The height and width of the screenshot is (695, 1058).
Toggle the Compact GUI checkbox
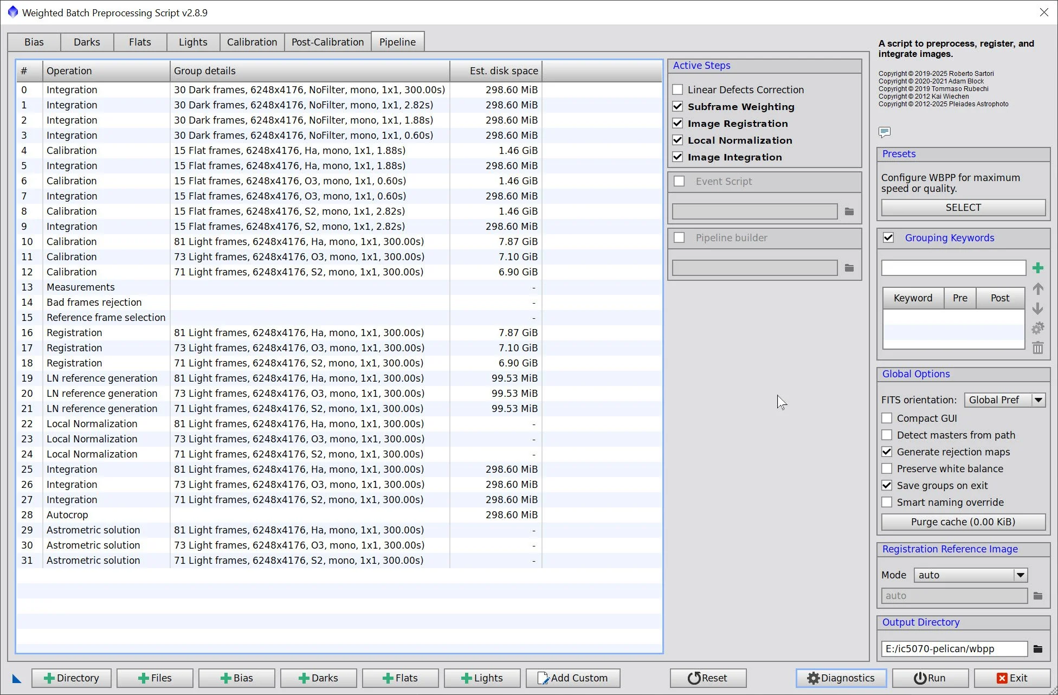point(887,418)
